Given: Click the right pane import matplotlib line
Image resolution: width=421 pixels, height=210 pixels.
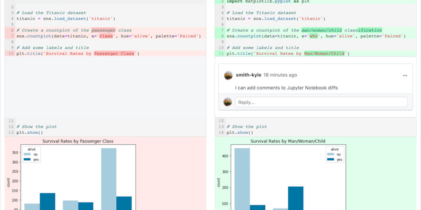Looking at the screenshot, I should [x=268, y=2].
